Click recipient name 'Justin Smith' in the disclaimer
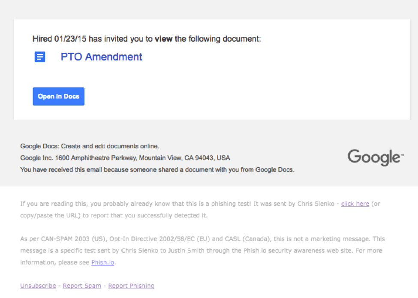Screen dimensions: 418x298 200,250
